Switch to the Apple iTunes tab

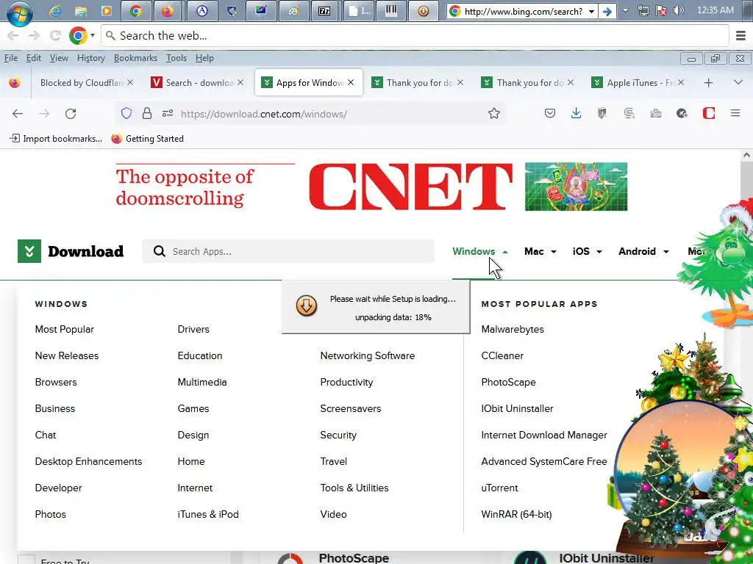pyautogui.click(x=638, y=83)
